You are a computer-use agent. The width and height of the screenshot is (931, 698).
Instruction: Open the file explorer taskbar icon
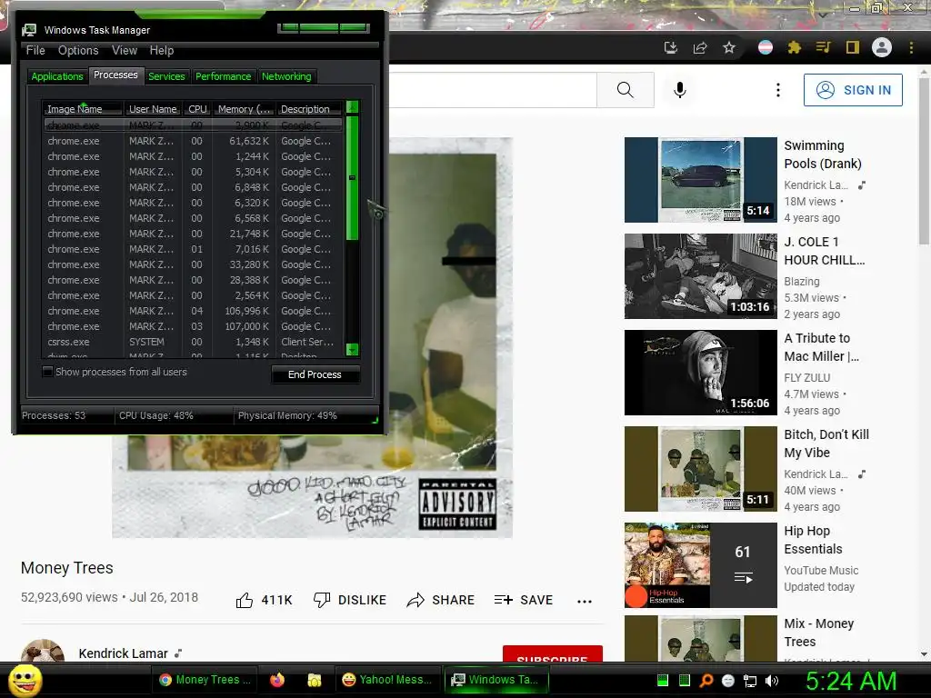314,680
